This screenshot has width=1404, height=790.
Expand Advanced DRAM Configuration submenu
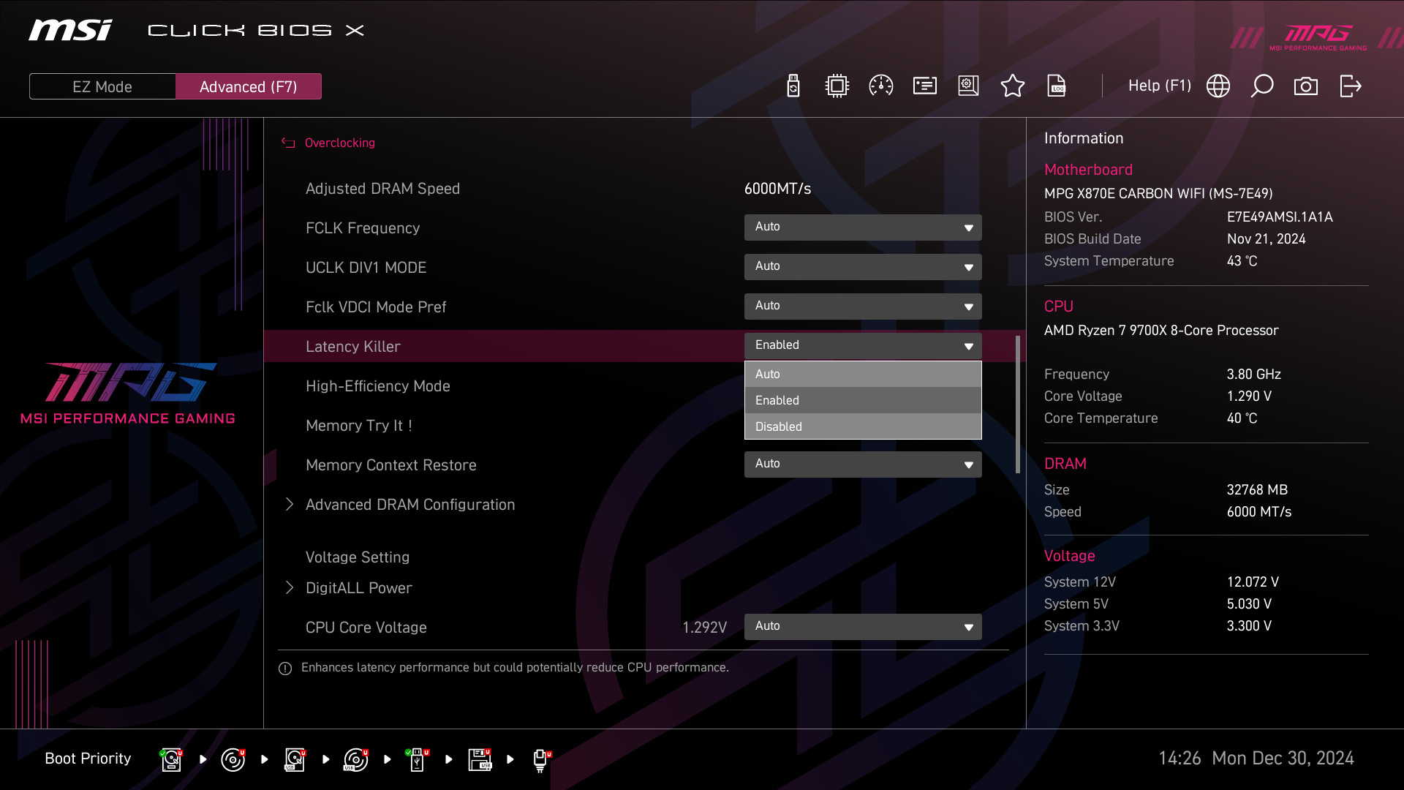409,505
